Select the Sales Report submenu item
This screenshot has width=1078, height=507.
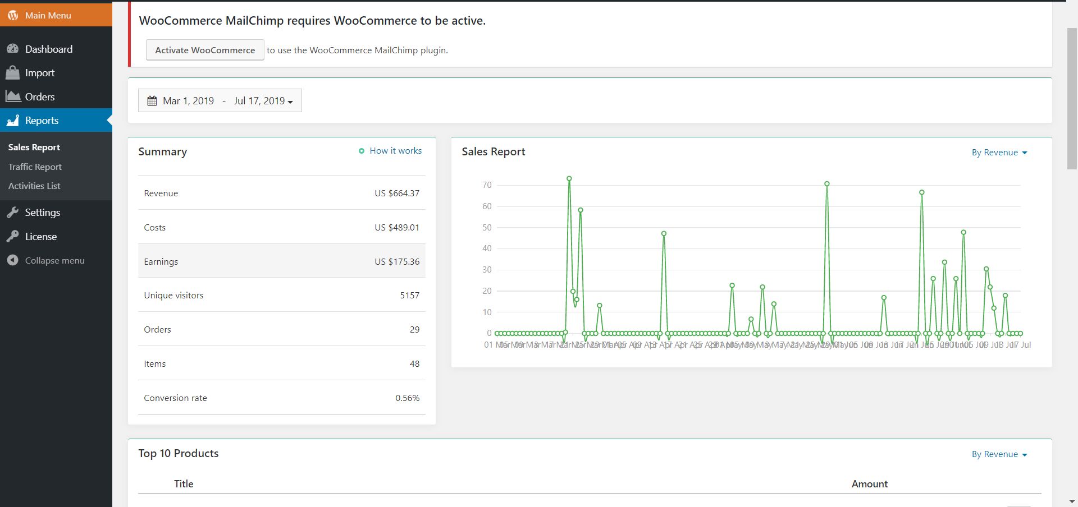[x=34, y=147]
